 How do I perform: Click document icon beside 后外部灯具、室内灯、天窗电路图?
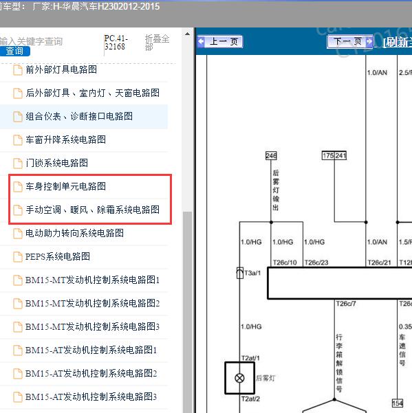click(x=18, y=93)
